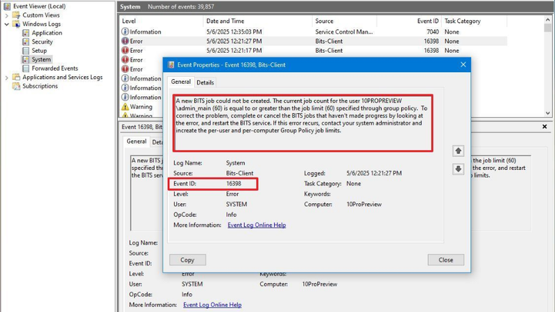Select the Custom Views tree label
The width and height of the screenshot is (555, 312).
(x=41, y=15)
